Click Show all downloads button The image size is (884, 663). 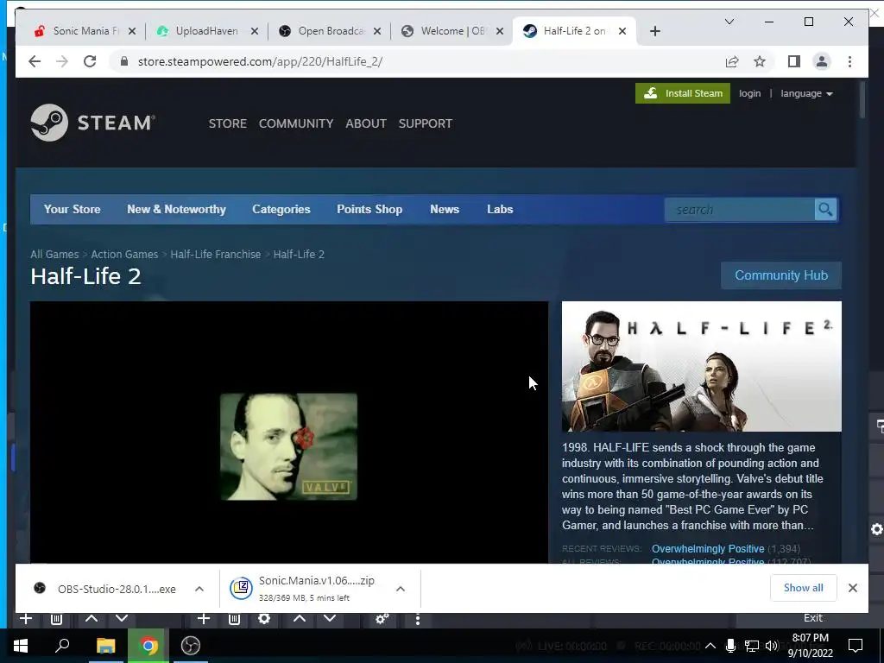click(803, 588)
